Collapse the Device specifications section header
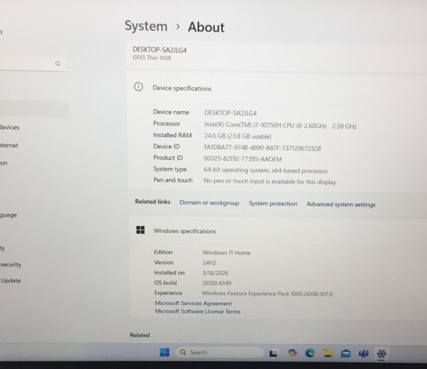 (x=276, y=87)
